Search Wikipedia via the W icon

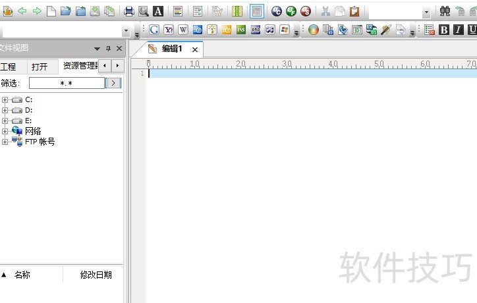click(183, 30)
